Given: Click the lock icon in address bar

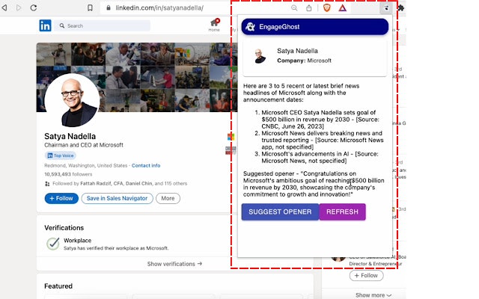Looking at the screenshot, I should [x=109, y=7].
